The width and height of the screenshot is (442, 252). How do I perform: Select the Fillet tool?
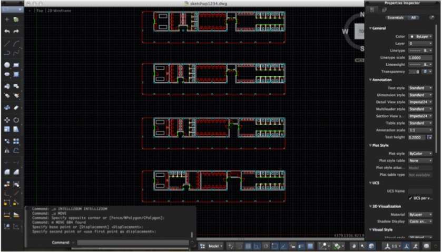7,172
